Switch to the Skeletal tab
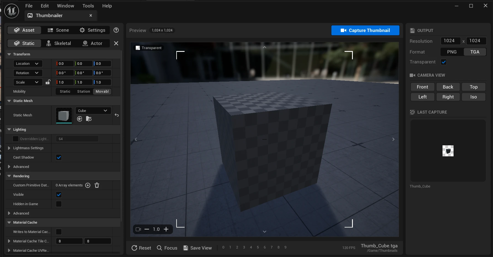Viewport: 493px width, 257px height. tap(58, 43)
